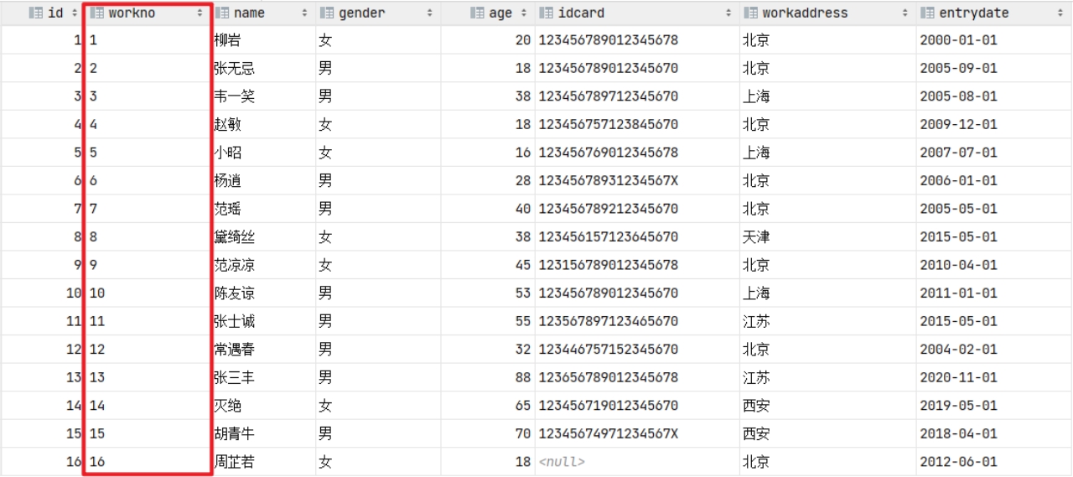Click the table icon beside the gender header
1073x477 pixels.
[327, 13]
